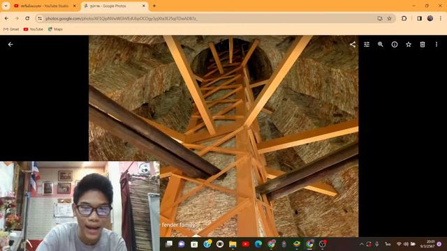Open the Chrome profile avatar
The image size is (447, 251).
pyautogui.click(x=430, y=19)
